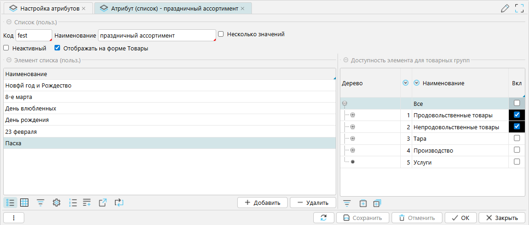The image size is (529, 225).
Task: Open filter icon under product groups tree
Action: point(347,203)
